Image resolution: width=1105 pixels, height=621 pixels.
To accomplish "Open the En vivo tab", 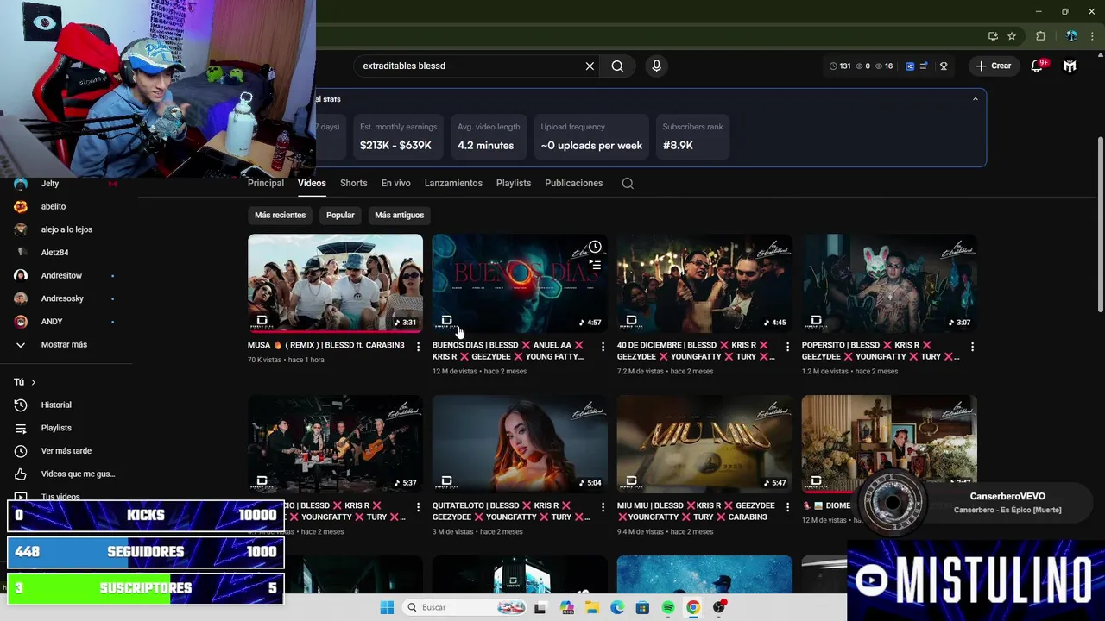I will point(396,183).
